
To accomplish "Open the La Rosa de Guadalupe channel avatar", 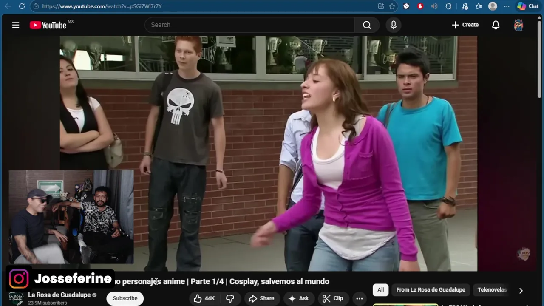I will (16, 298).
